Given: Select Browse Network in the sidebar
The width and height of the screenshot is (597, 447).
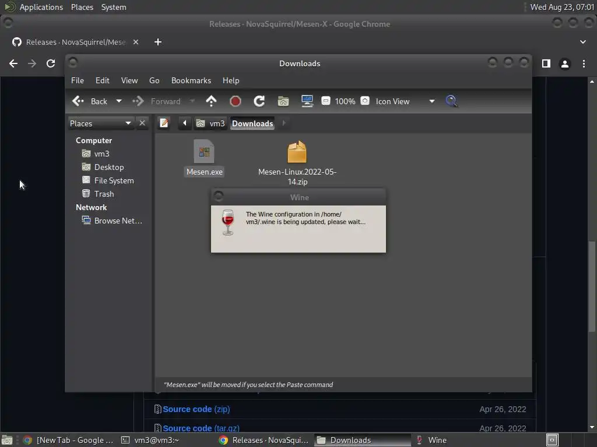Looking at the screenshot, I should point(113,221).
